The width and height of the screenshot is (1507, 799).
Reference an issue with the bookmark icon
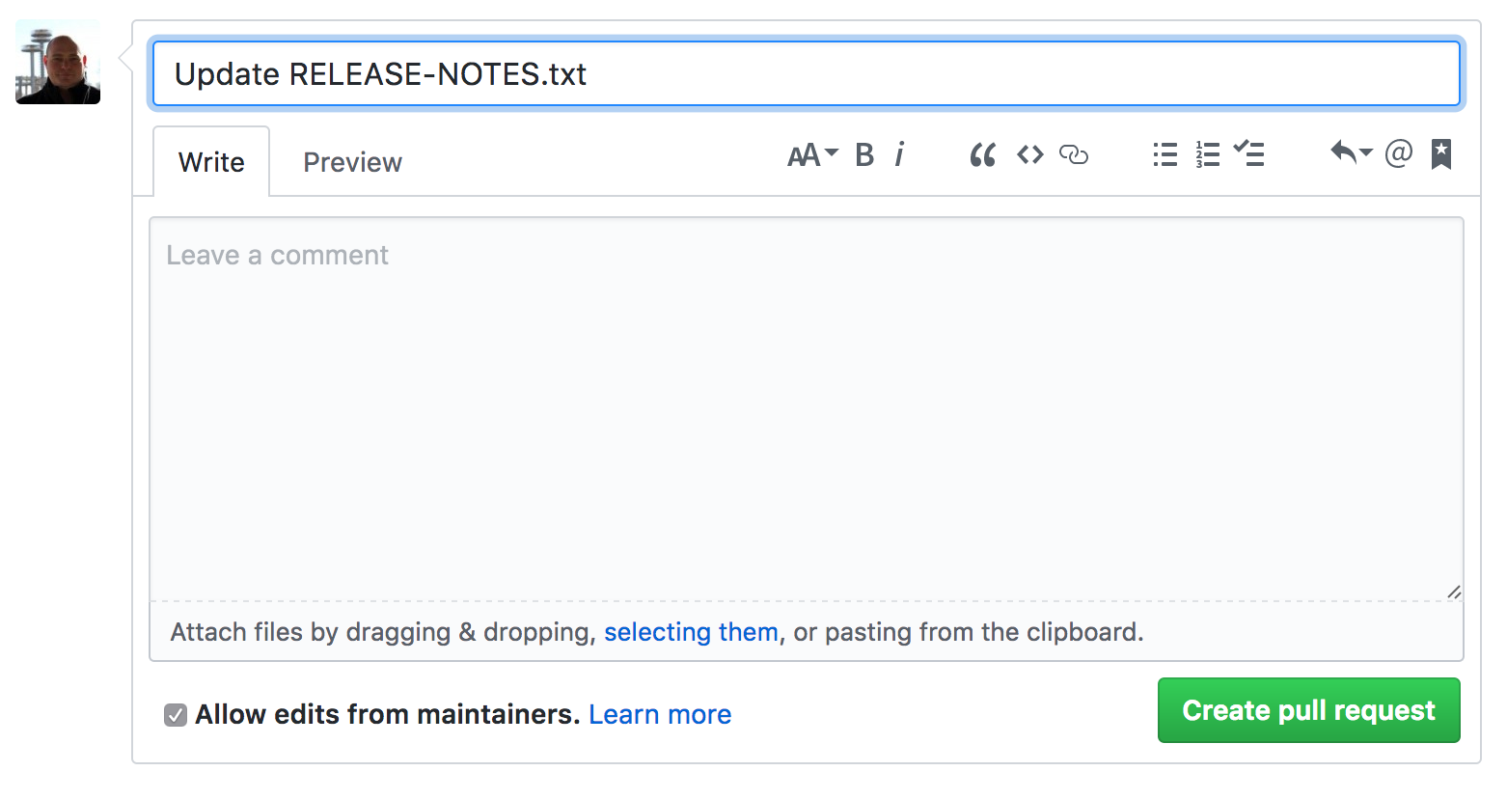coord(1440,154)
